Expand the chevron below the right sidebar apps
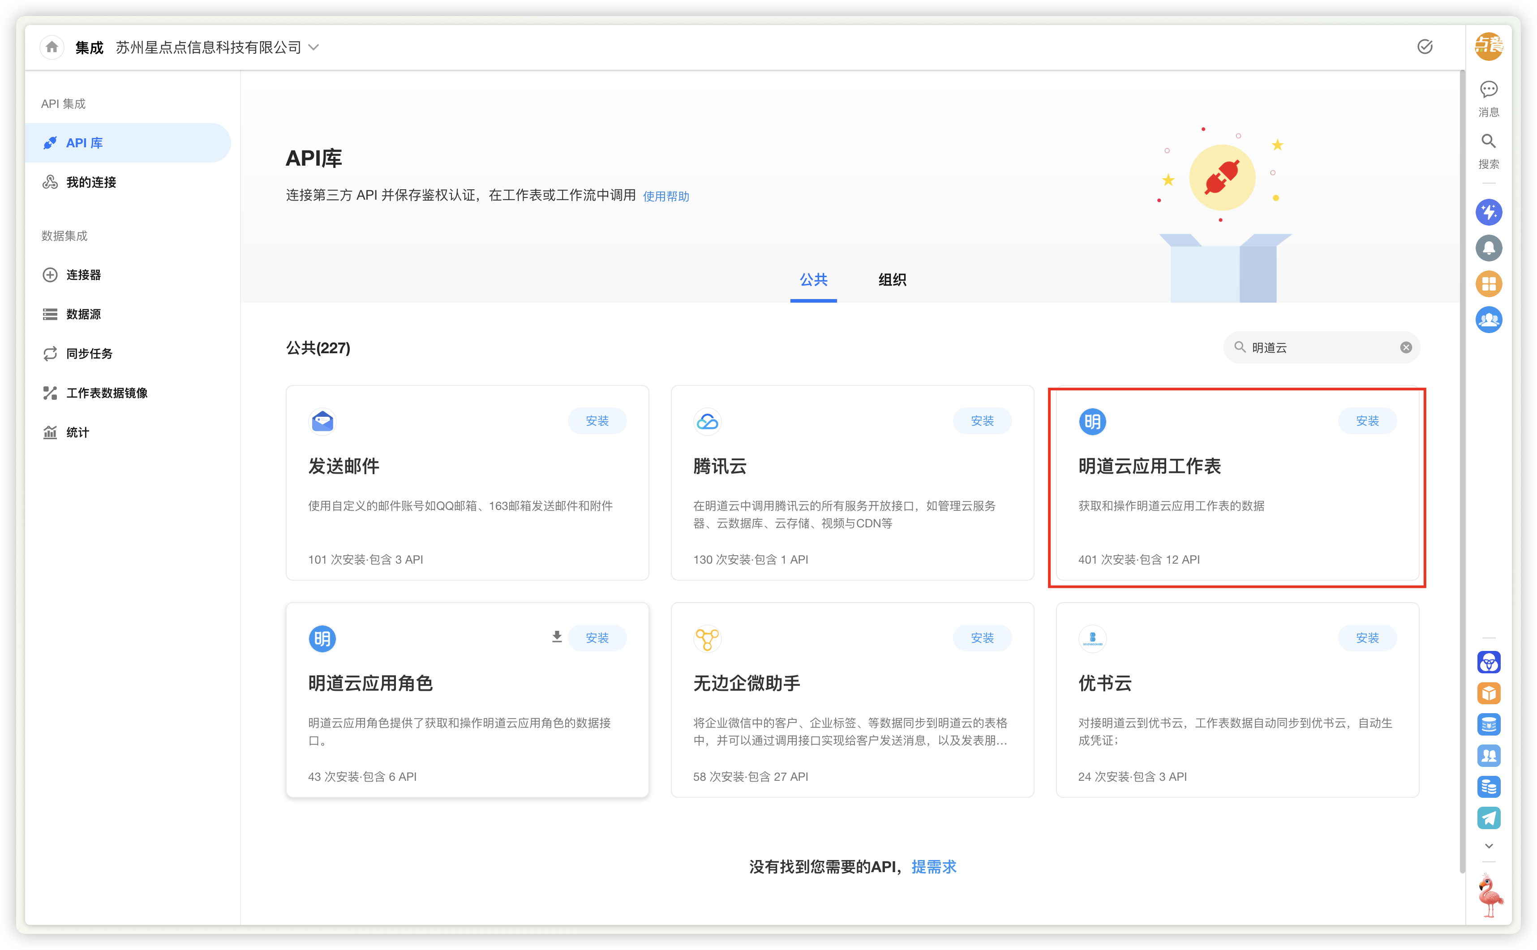 coord(1488,846)
